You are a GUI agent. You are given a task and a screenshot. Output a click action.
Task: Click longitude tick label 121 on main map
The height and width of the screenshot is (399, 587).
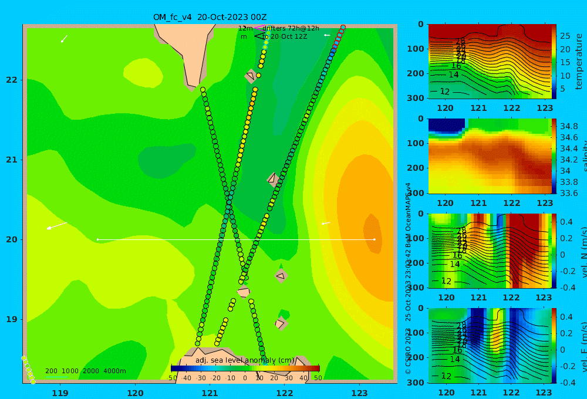coord(210,393)
